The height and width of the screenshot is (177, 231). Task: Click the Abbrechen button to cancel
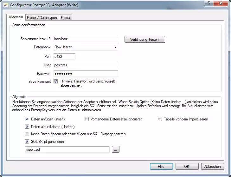[212, 167]
